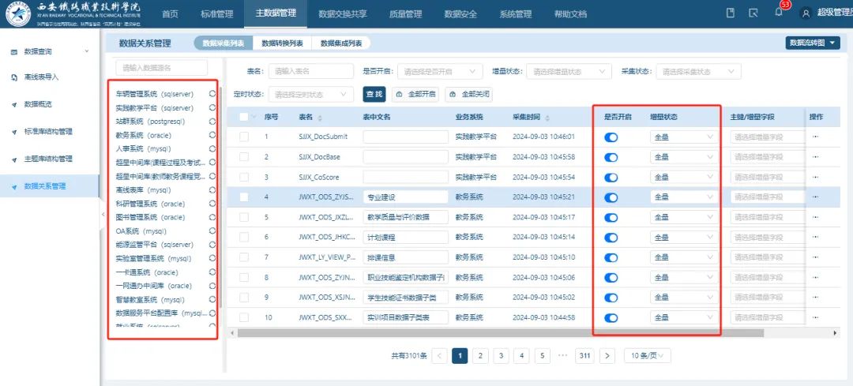The height and width of the screenshot is (386, 853).
Task: Switch to the 数据转换列表 tab
Action: point(282,43)
